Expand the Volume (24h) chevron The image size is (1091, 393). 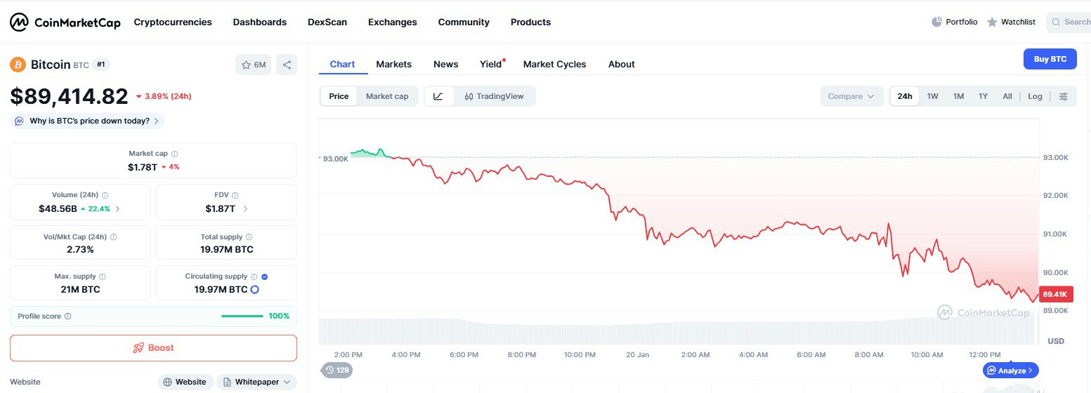(118, 208)
